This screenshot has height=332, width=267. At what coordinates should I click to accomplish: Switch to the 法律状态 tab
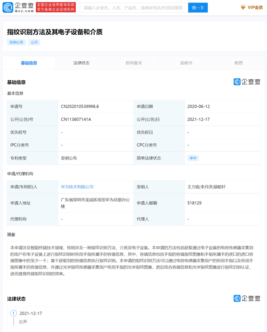coord(81,63)
